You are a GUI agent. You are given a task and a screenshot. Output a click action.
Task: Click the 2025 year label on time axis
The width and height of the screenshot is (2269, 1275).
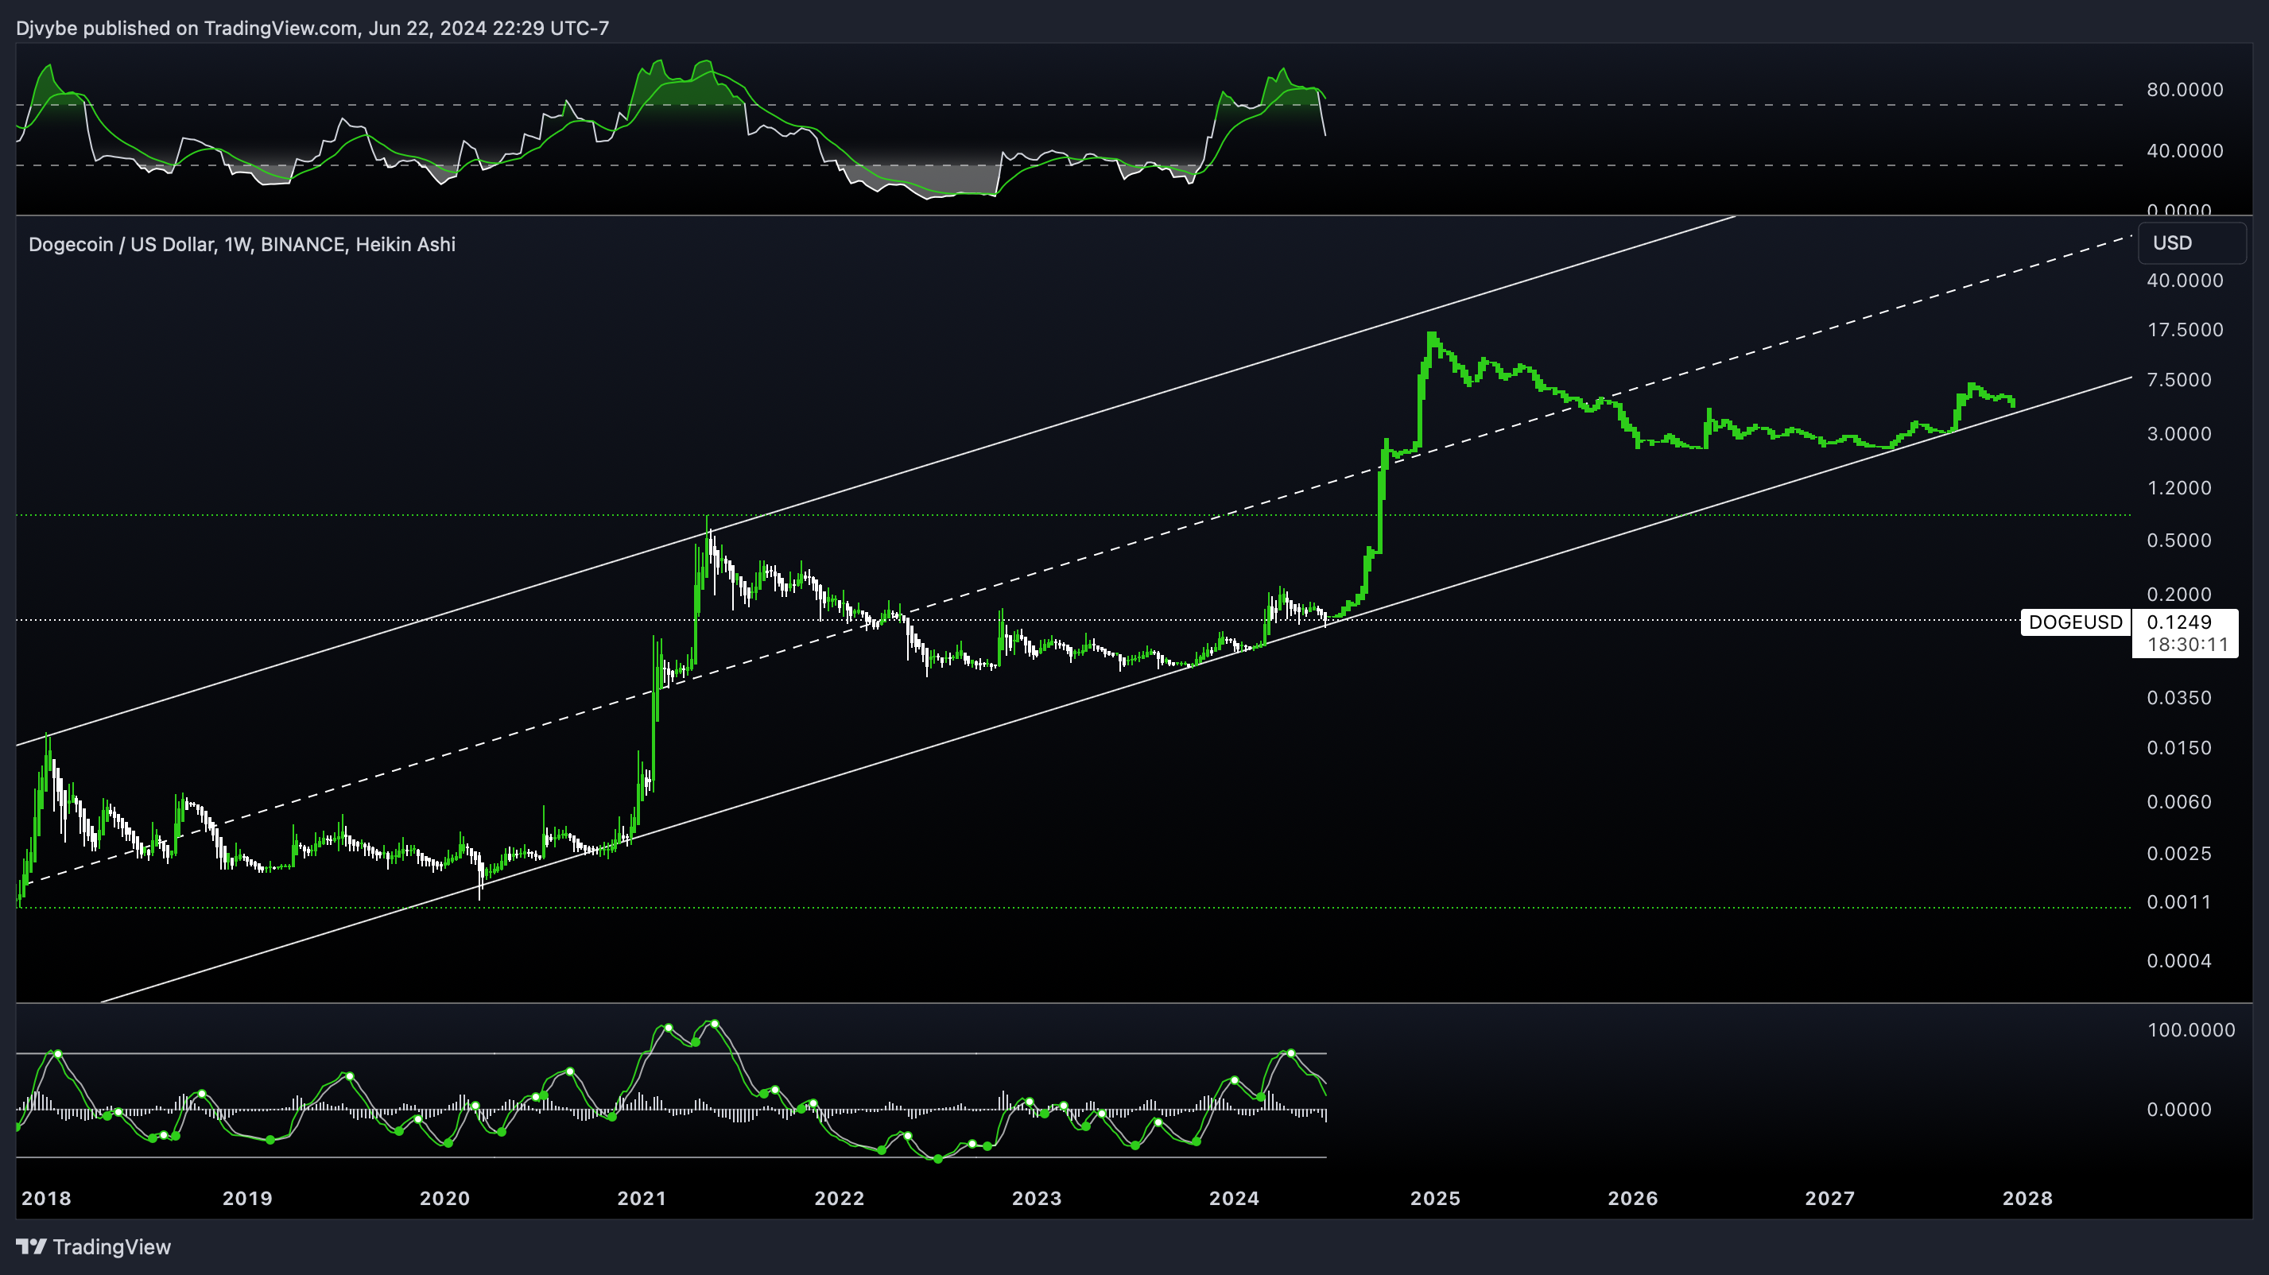1435,1199
